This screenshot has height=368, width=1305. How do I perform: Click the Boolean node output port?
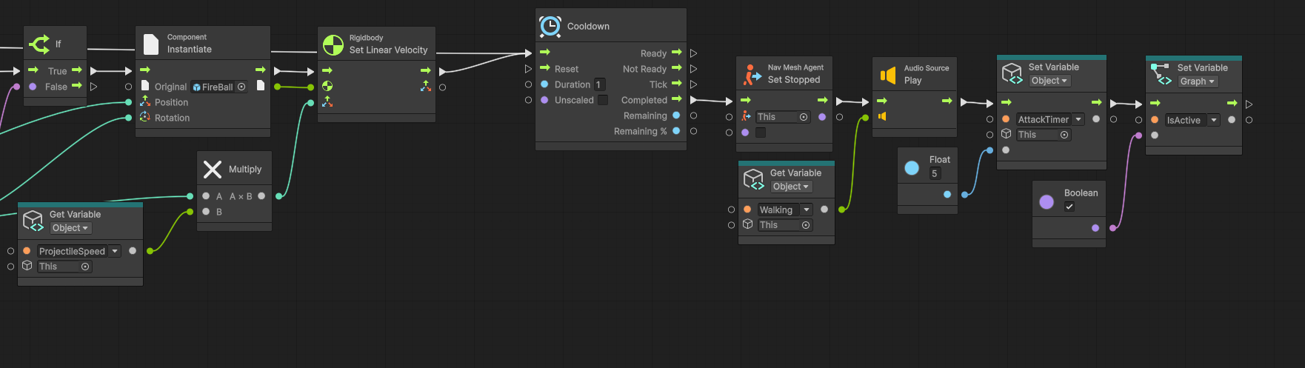point(1095,228)
